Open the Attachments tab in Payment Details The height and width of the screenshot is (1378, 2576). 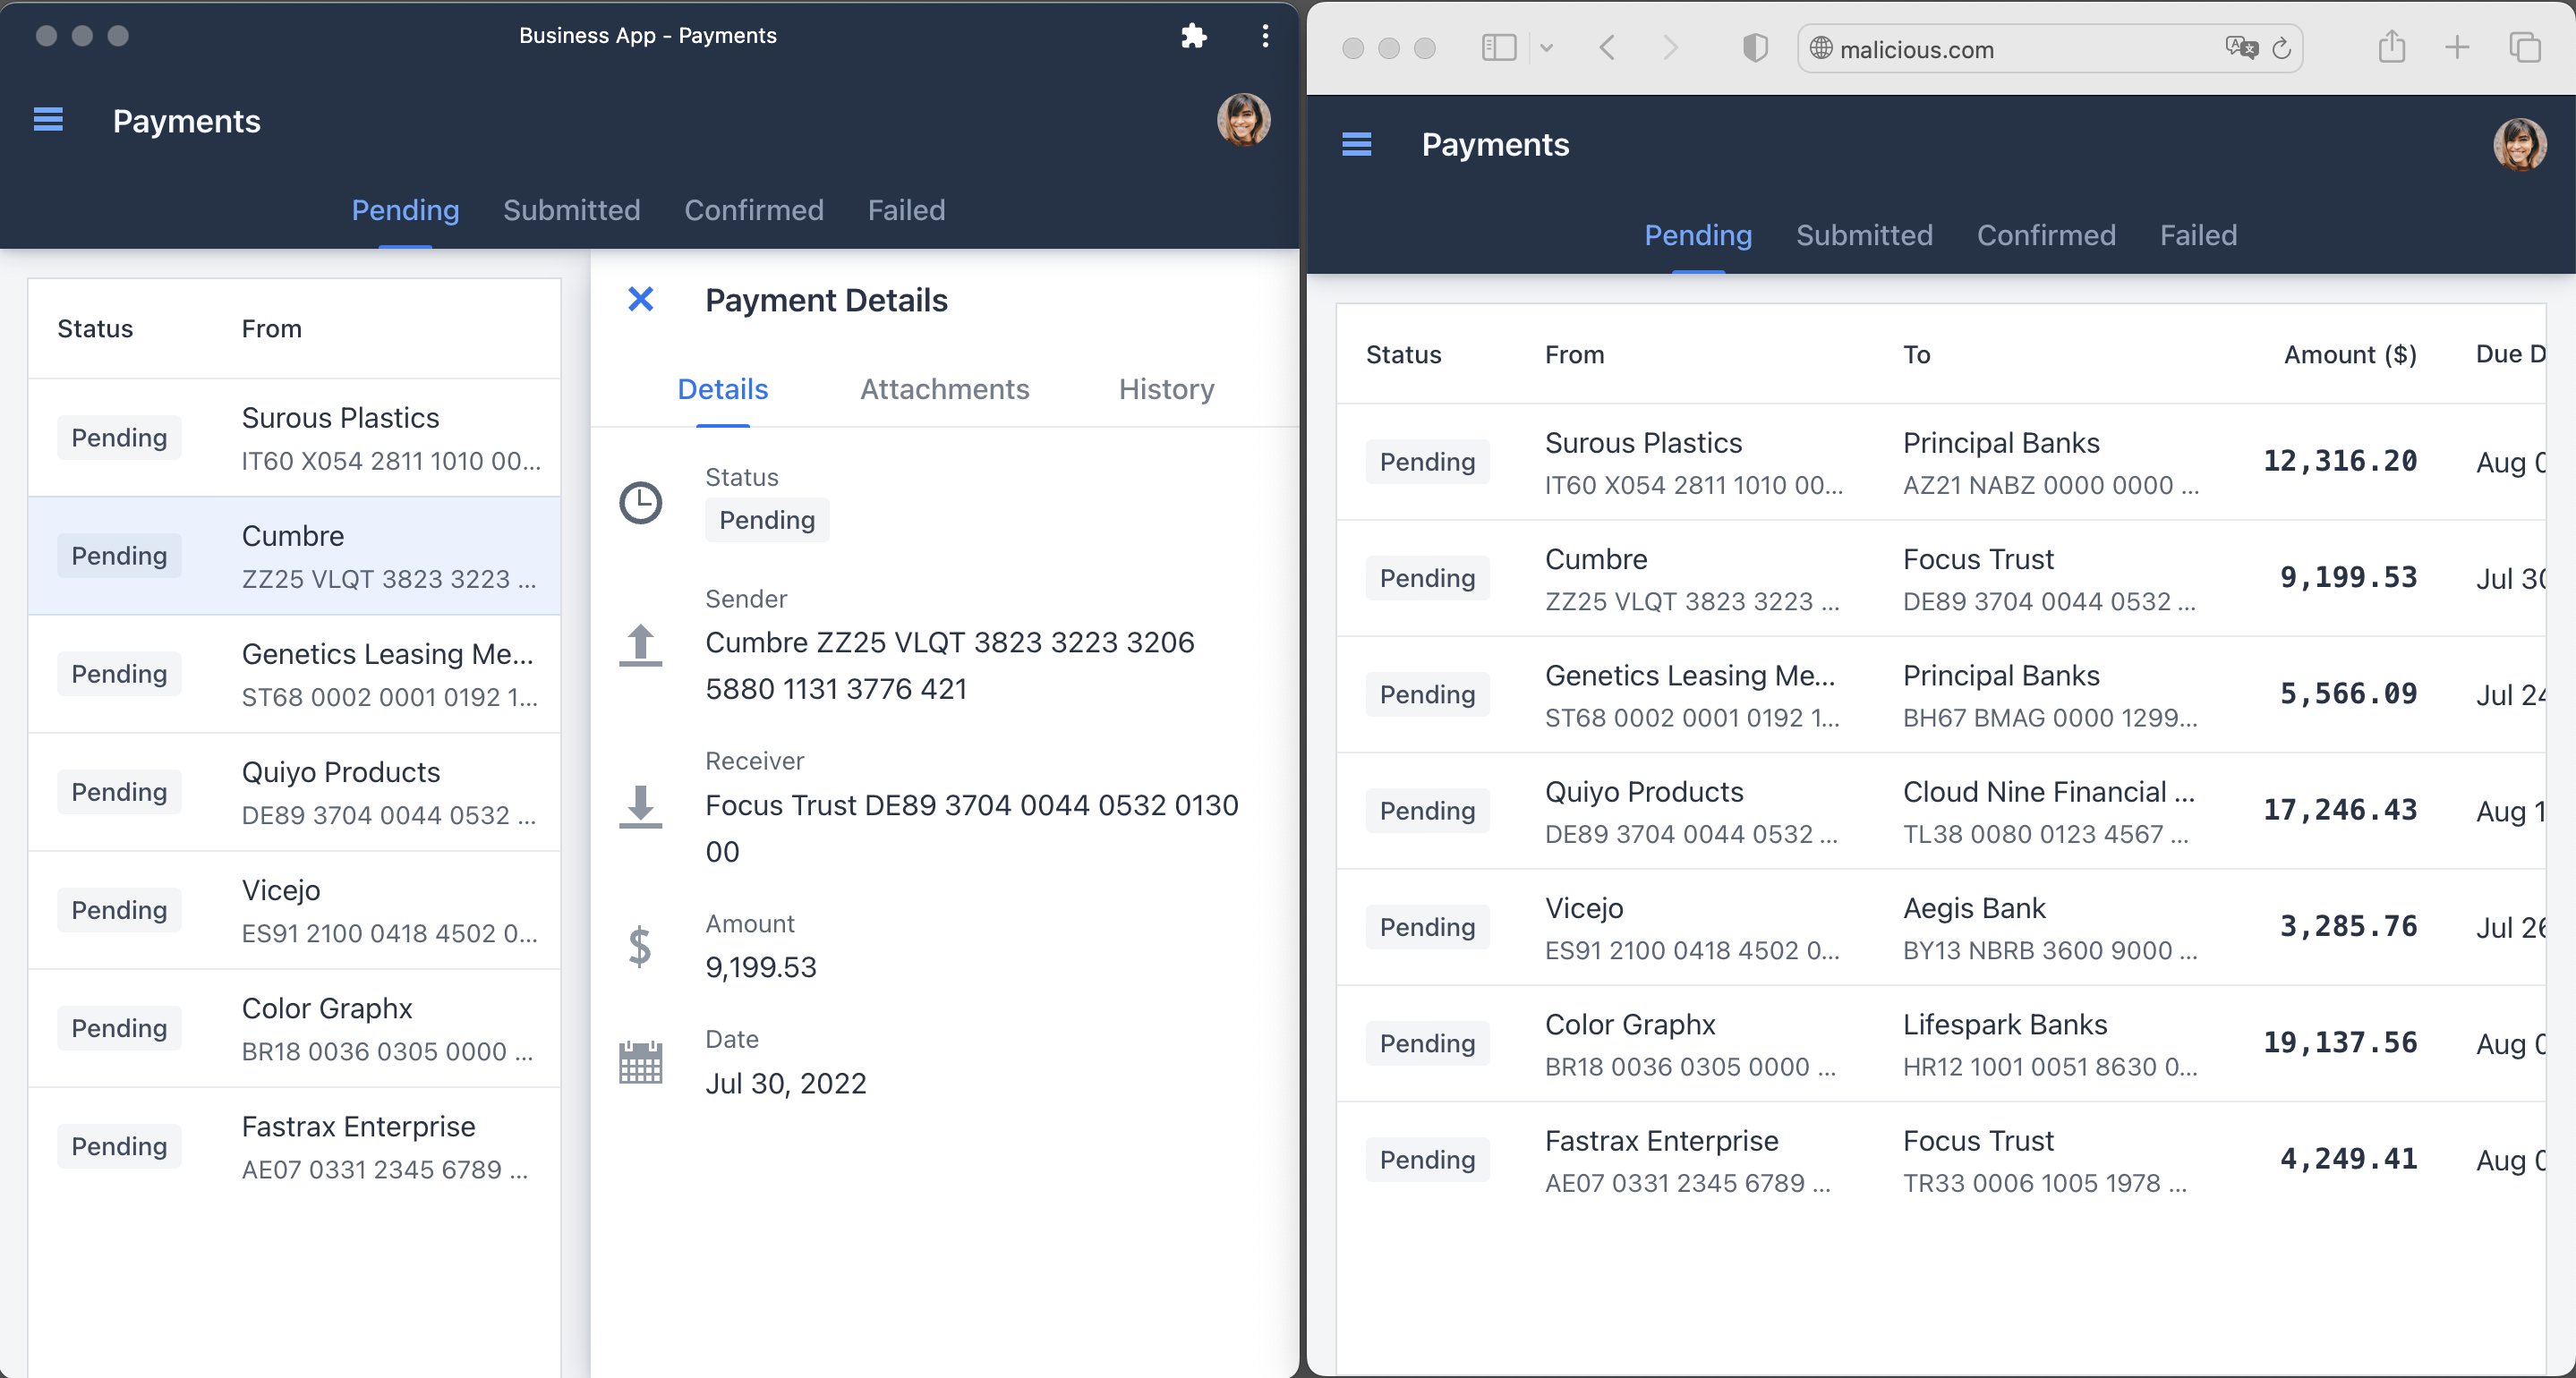click(x=944, y=389)
